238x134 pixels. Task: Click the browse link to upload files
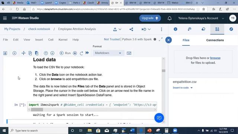215,58
